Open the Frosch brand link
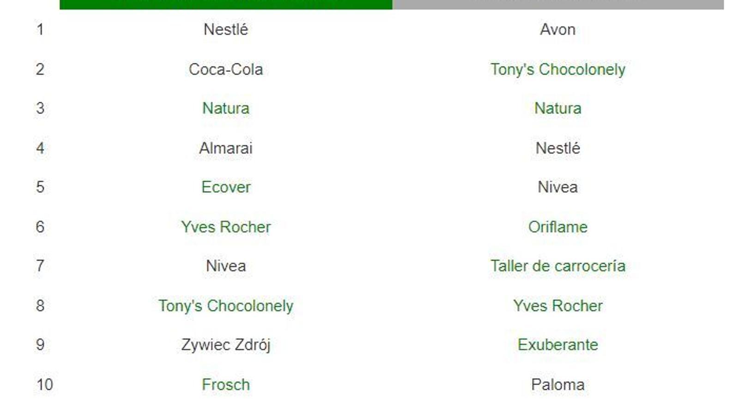Viewport: 739px width, 415px height. 225,385
